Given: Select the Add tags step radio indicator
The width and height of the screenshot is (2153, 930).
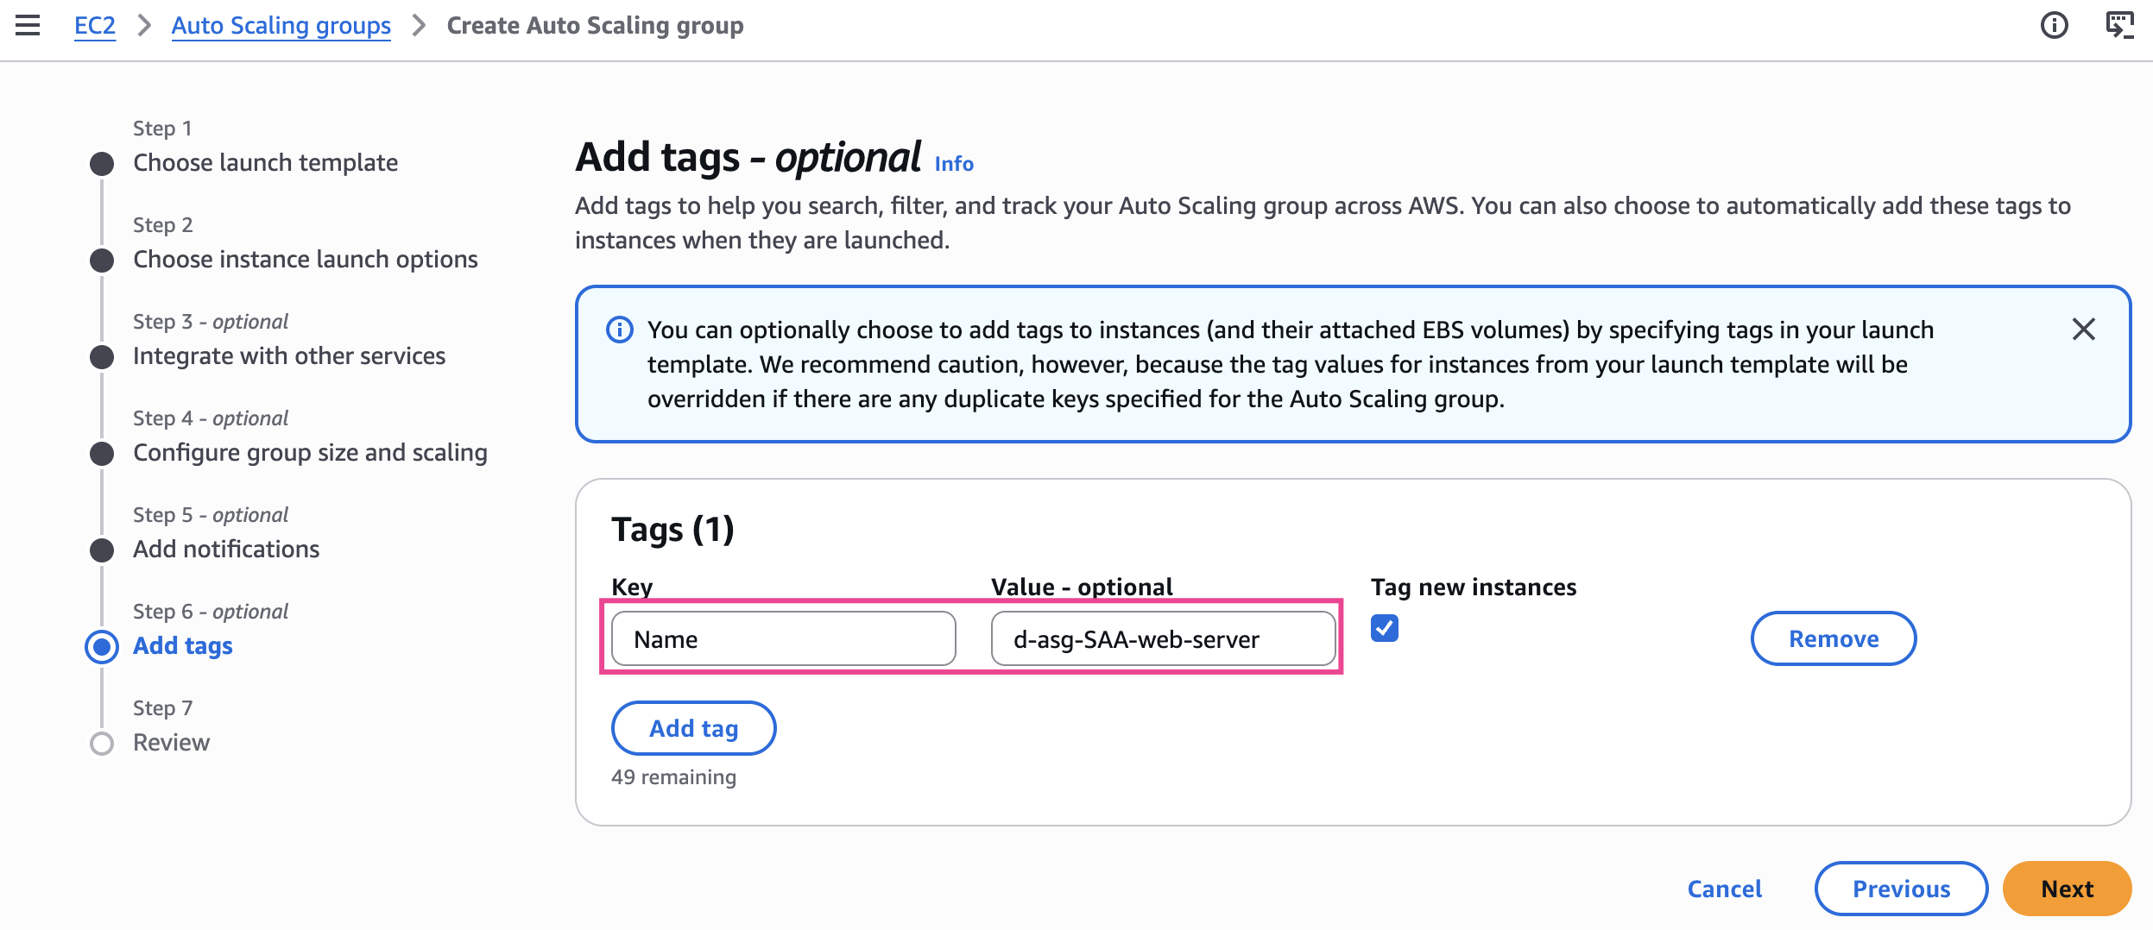Looking at the screenshot, I should pyautogui.click(x=102, y=646).
